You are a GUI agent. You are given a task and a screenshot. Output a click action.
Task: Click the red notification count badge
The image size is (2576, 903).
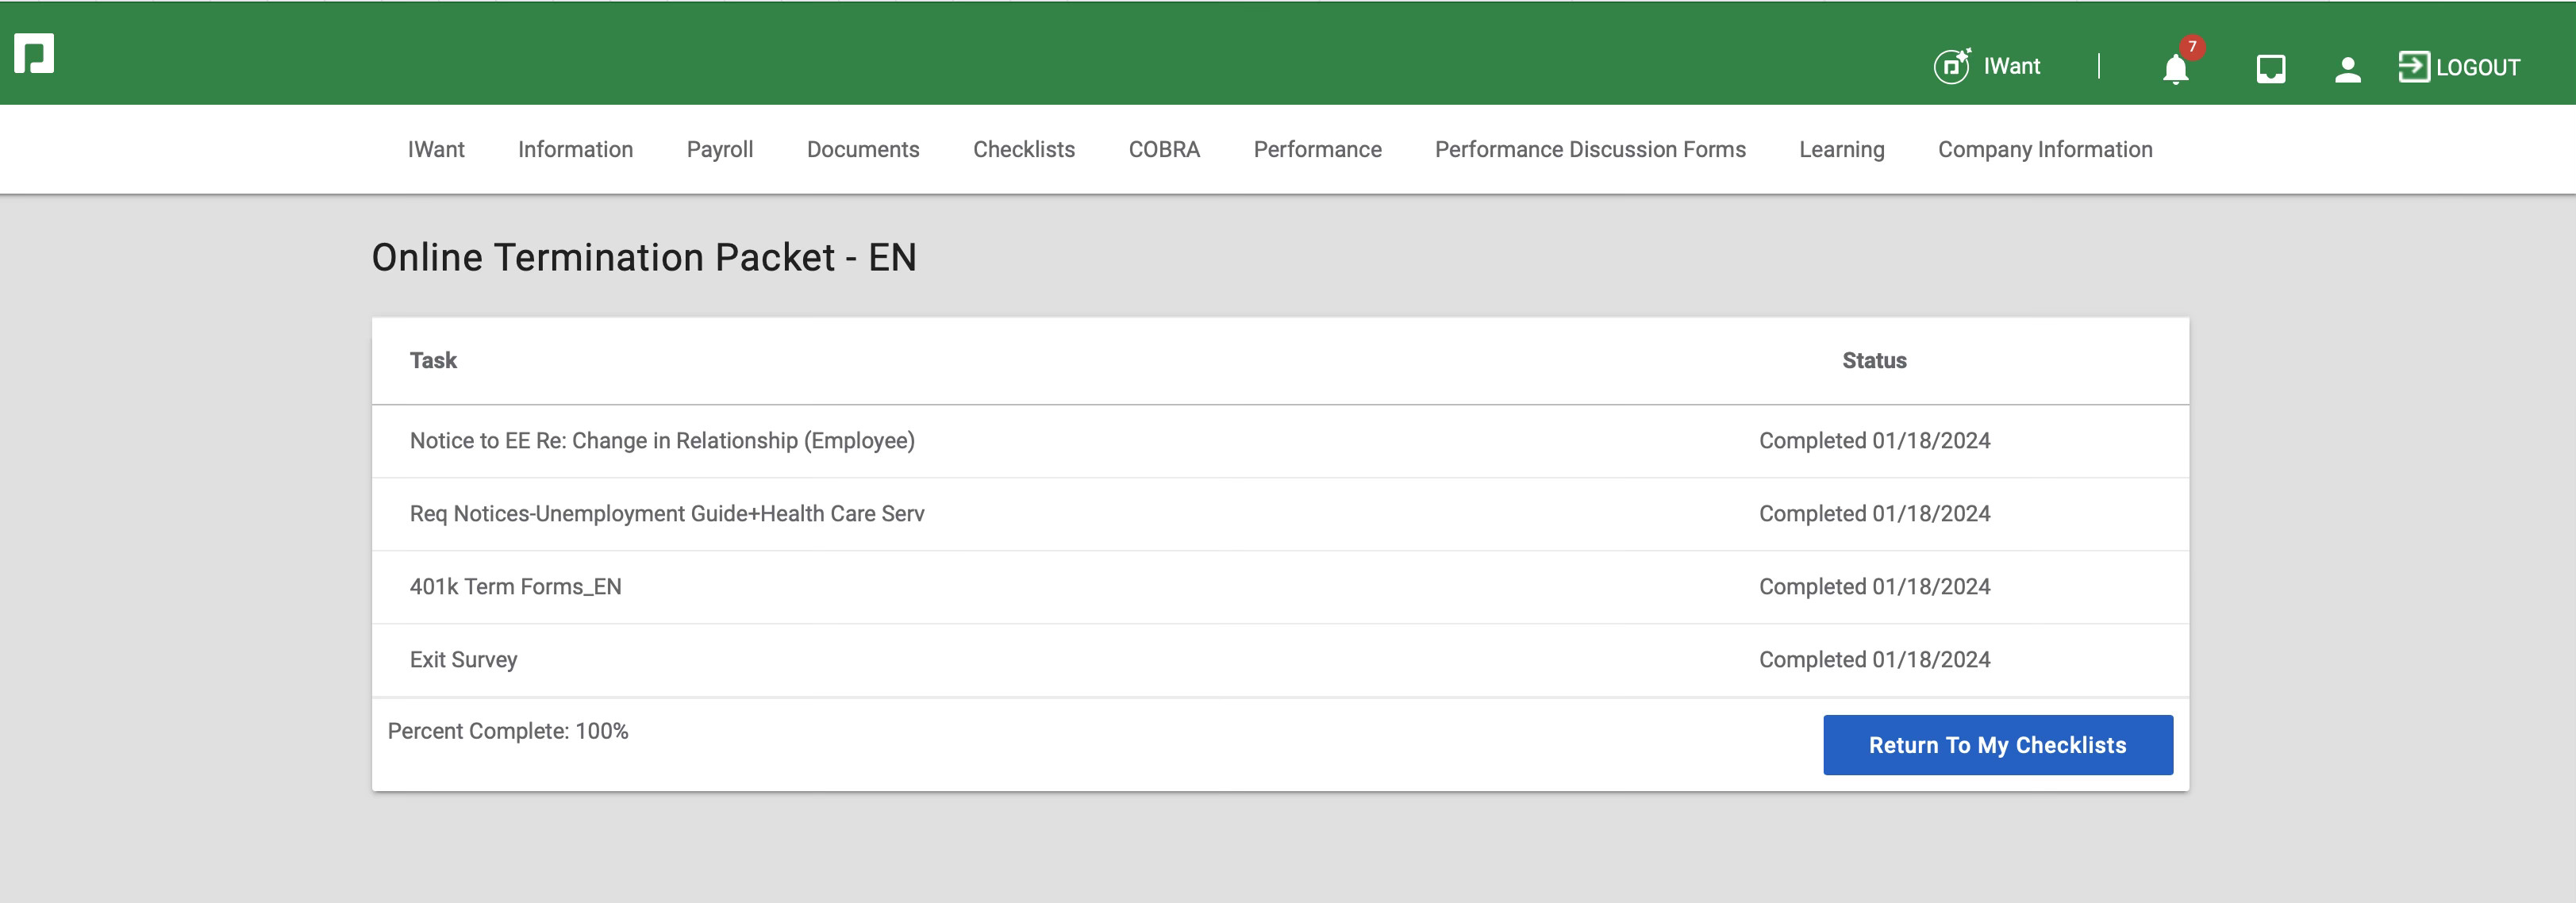click(x=2191, y=47)
